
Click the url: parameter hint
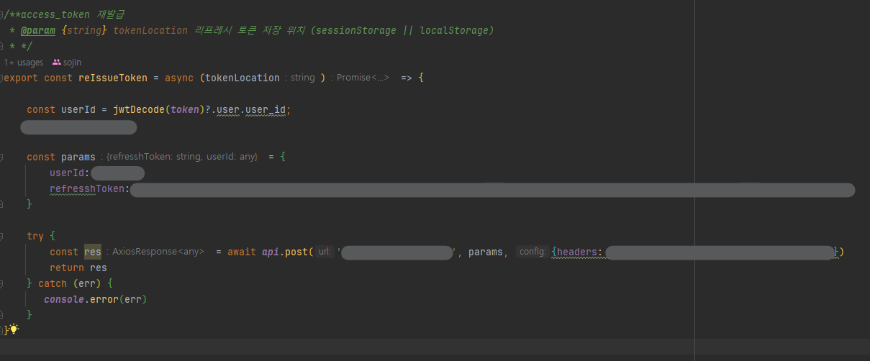[325, 252]
